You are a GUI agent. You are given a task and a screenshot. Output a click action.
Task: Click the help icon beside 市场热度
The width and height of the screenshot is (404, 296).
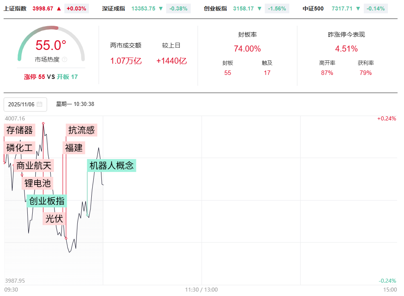(x=64, y=60)
